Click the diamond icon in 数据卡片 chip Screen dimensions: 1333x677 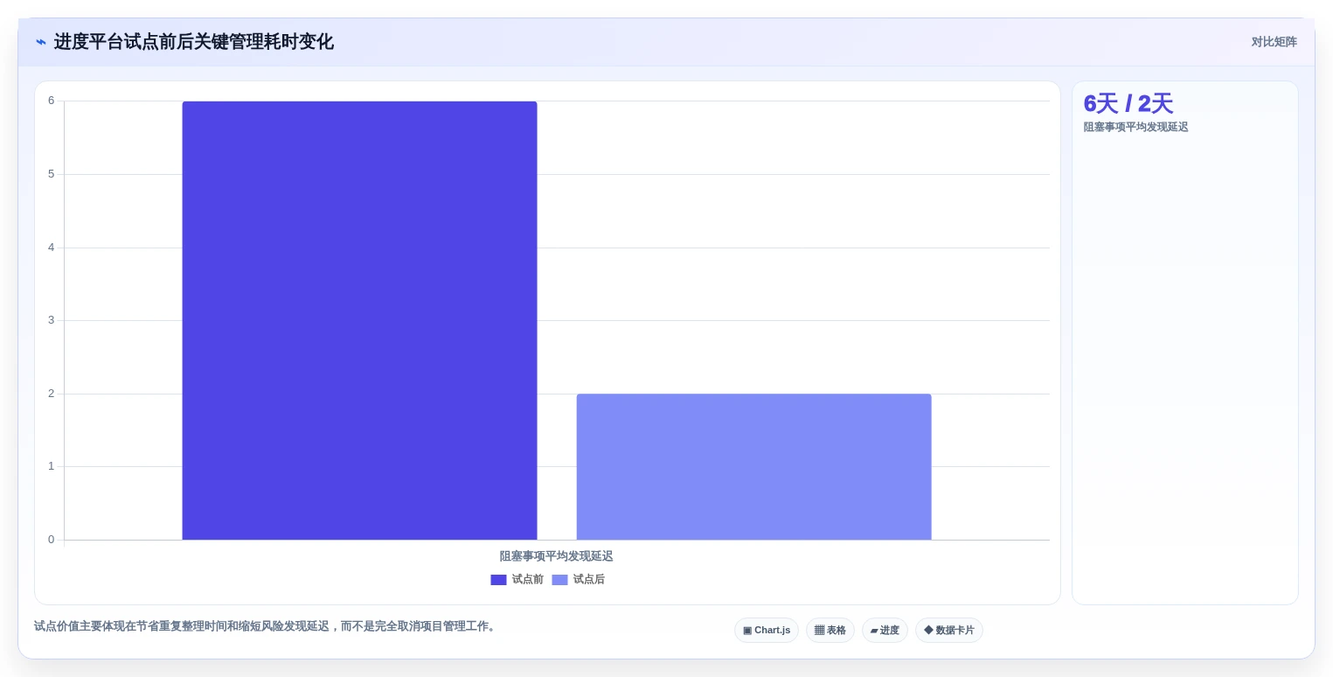(x=928, y=630)
